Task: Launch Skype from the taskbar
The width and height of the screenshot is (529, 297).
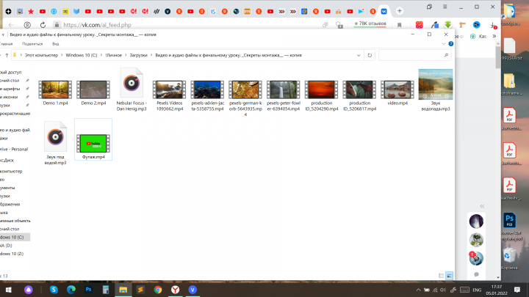Action: [54, 290]
